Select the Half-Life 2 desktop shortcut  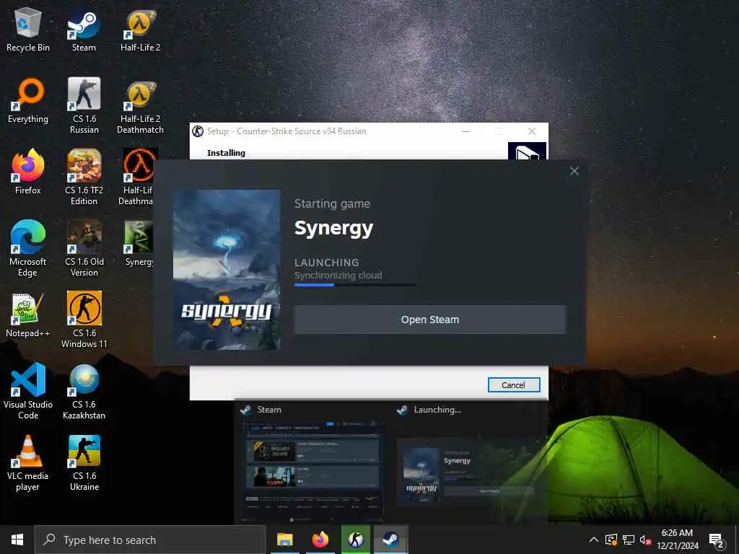coord(140,29)
